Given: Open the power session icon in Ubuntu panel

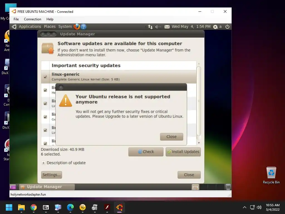Looking at the screenshot, I should (227, 27).
